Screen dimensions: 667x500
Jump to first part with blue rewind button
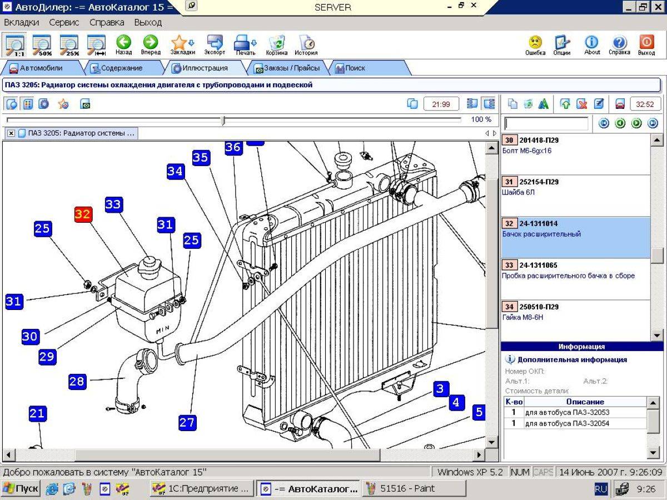(604, 123)
